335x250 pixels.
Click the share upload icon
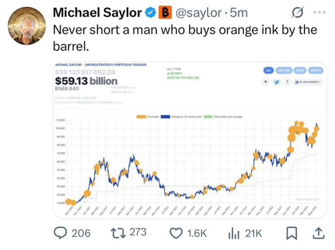(x=318, y=233)
